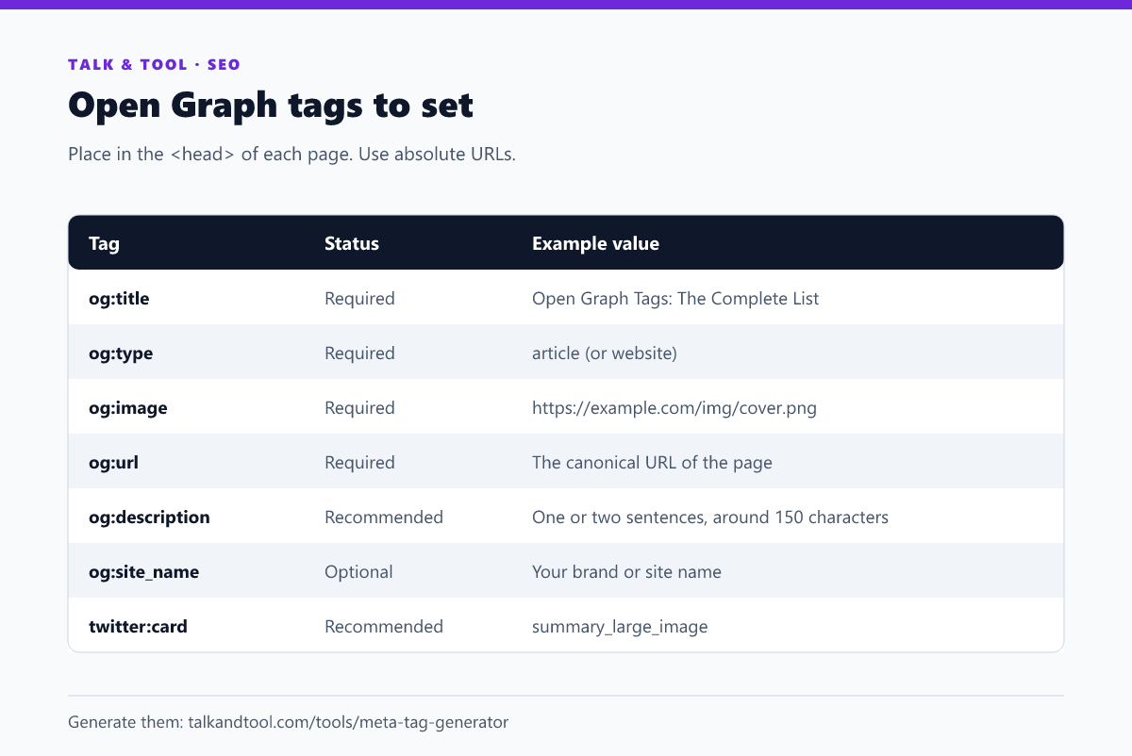Click the 'around 150 characters' description value
The width and height of the screenshot is (1132, 756).
tap(710, 518)
